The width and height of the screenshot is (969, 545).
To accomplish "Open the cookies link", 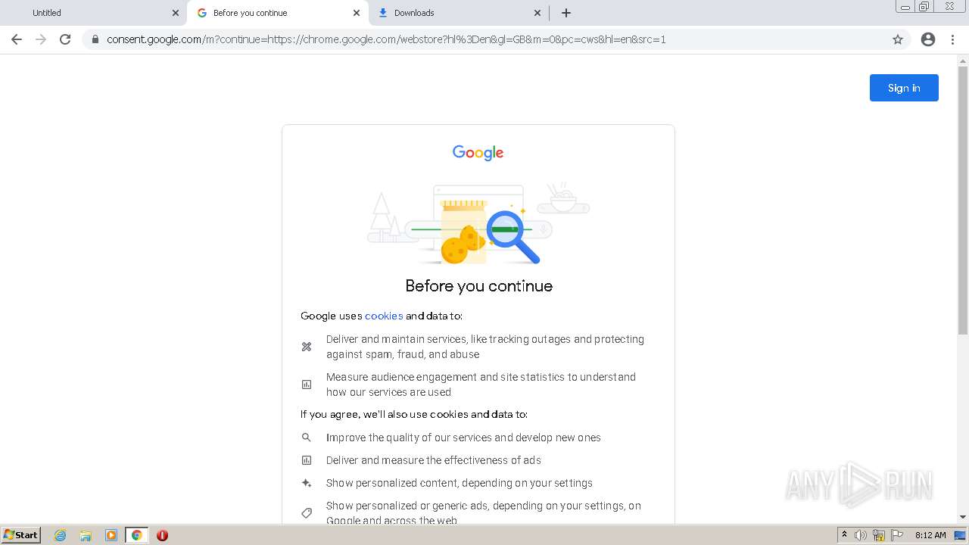I will coord(384,316).
